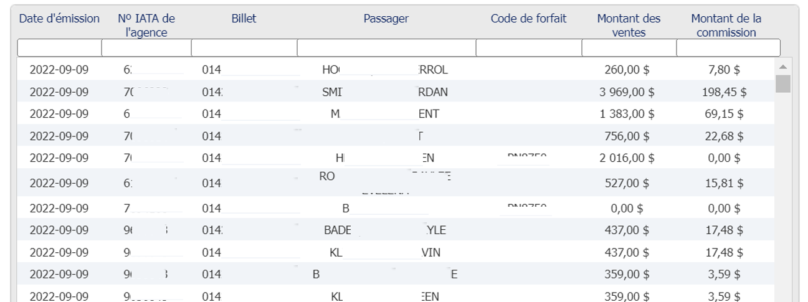Viewport: 808px width, 302px height.
Task: Click the Code de forfait header
Action: [528, 19]
